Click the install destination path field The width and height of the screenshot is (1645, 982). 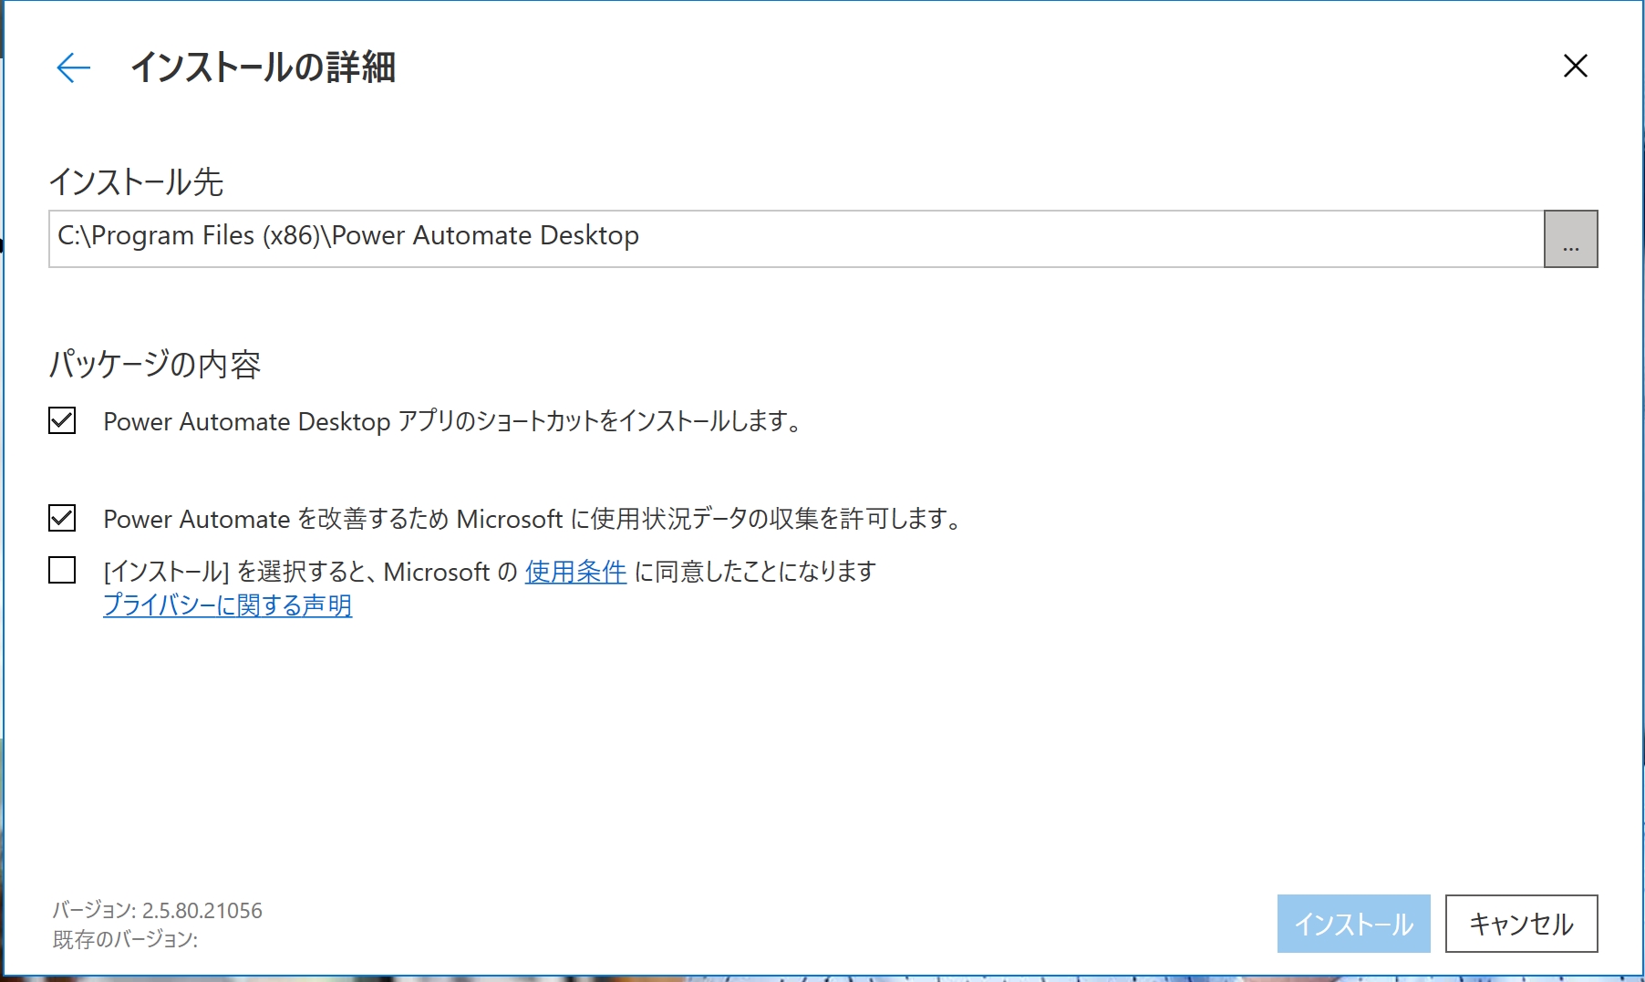coord(795,238)
